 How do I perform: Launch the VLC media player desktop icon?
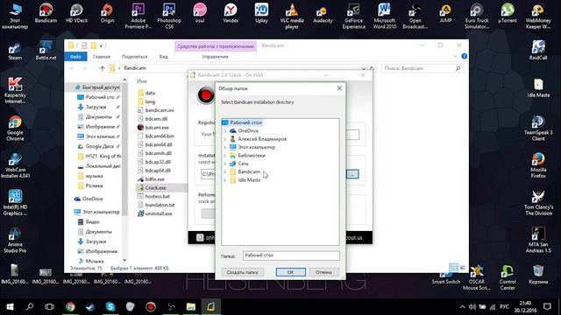click(292, 16)
